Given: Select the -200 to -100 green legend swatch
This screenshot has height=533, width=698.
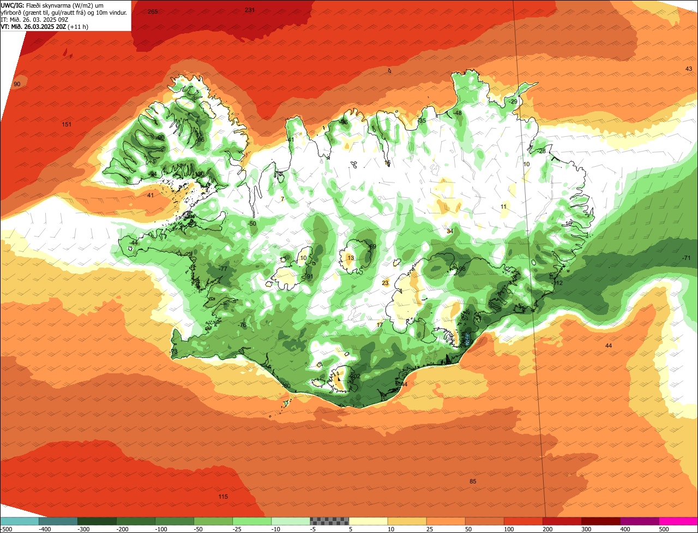Looking at the screenshot, I should pos(136,521).
